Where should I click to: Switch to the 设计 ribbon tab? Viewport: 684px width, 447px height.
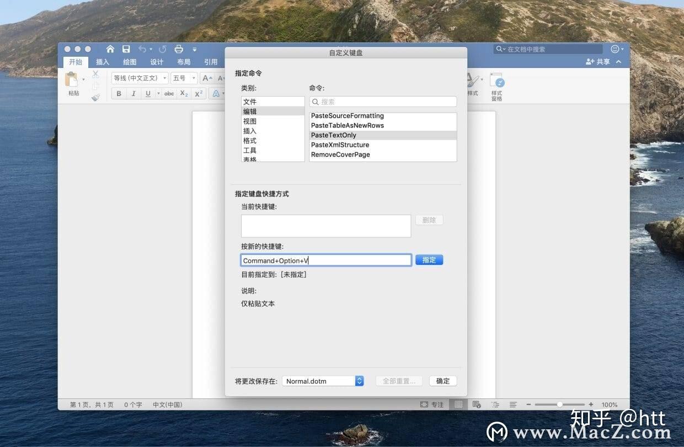[156, 62]
